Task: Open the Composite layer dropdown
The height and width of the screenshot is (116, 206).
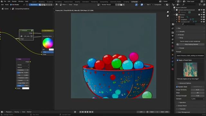Action: coord(159,5)
